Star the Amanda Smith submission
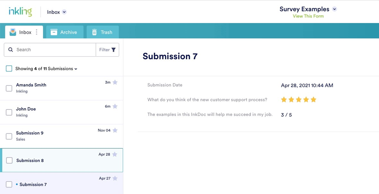 point(115,82)
